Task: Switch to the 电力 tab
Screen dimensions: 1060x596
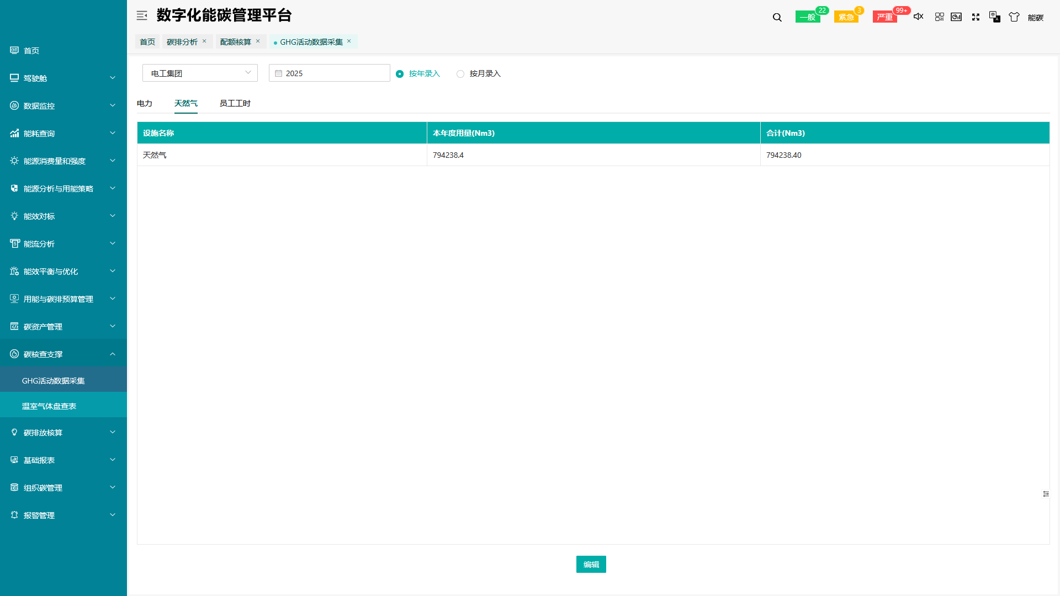Action: [x=145, y=103]
